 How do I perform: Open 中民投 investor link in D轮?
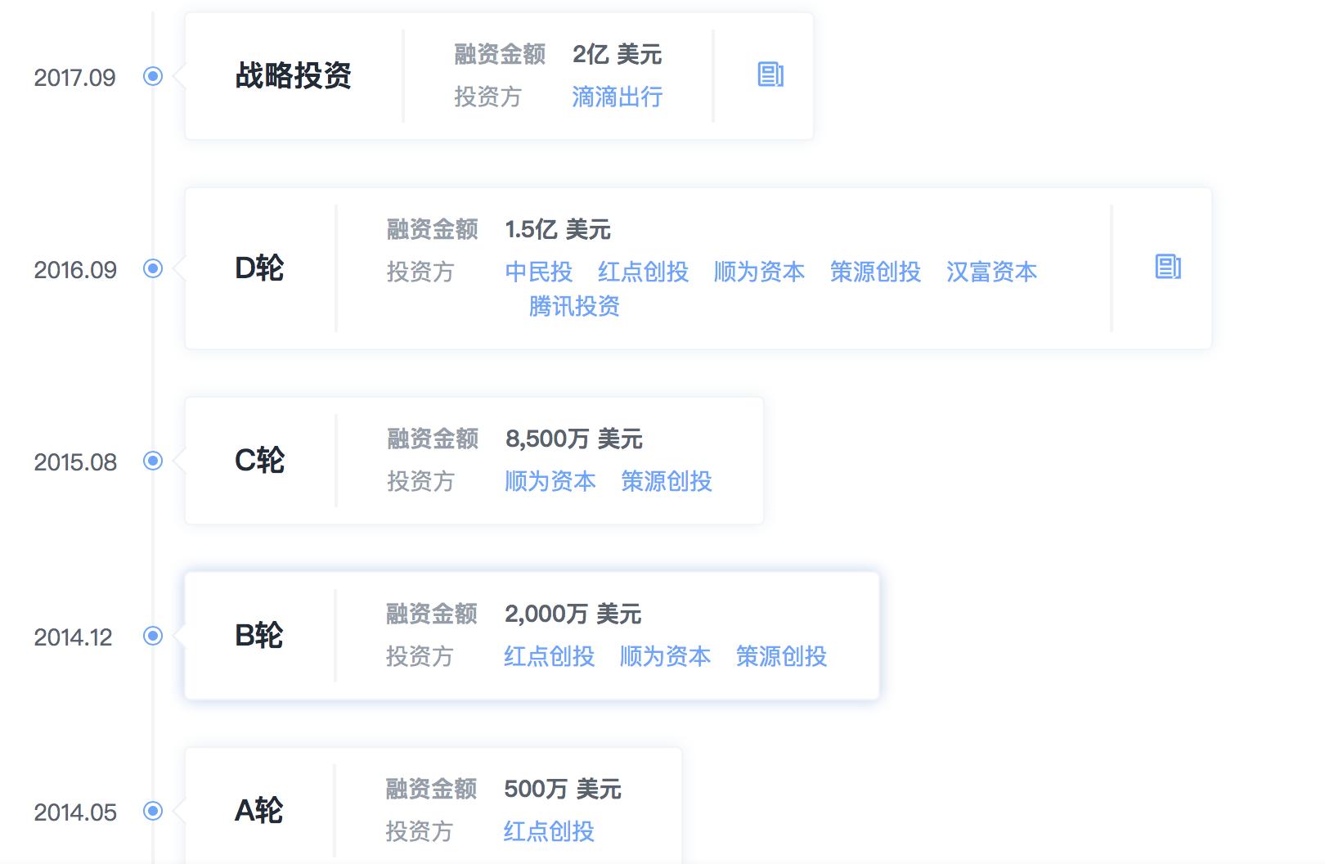coord(538,272)
